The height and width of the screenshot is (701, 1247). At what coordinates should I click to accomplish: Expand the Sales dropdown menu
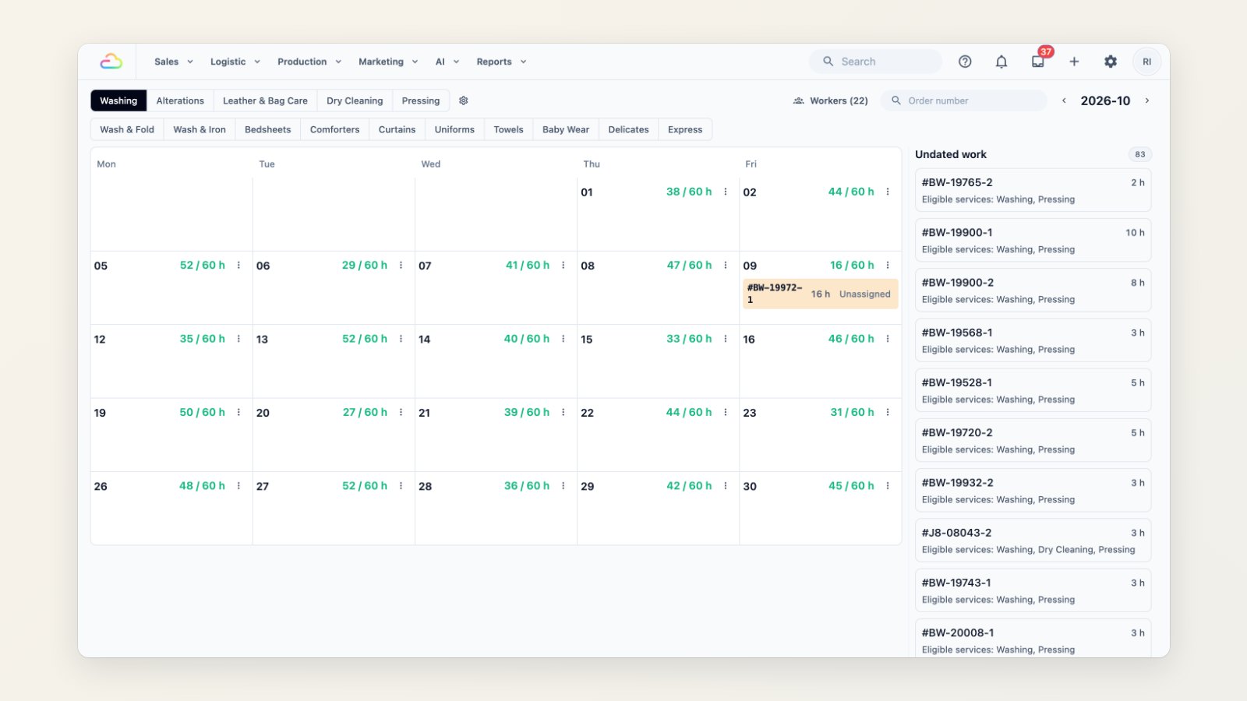[174, 62]
